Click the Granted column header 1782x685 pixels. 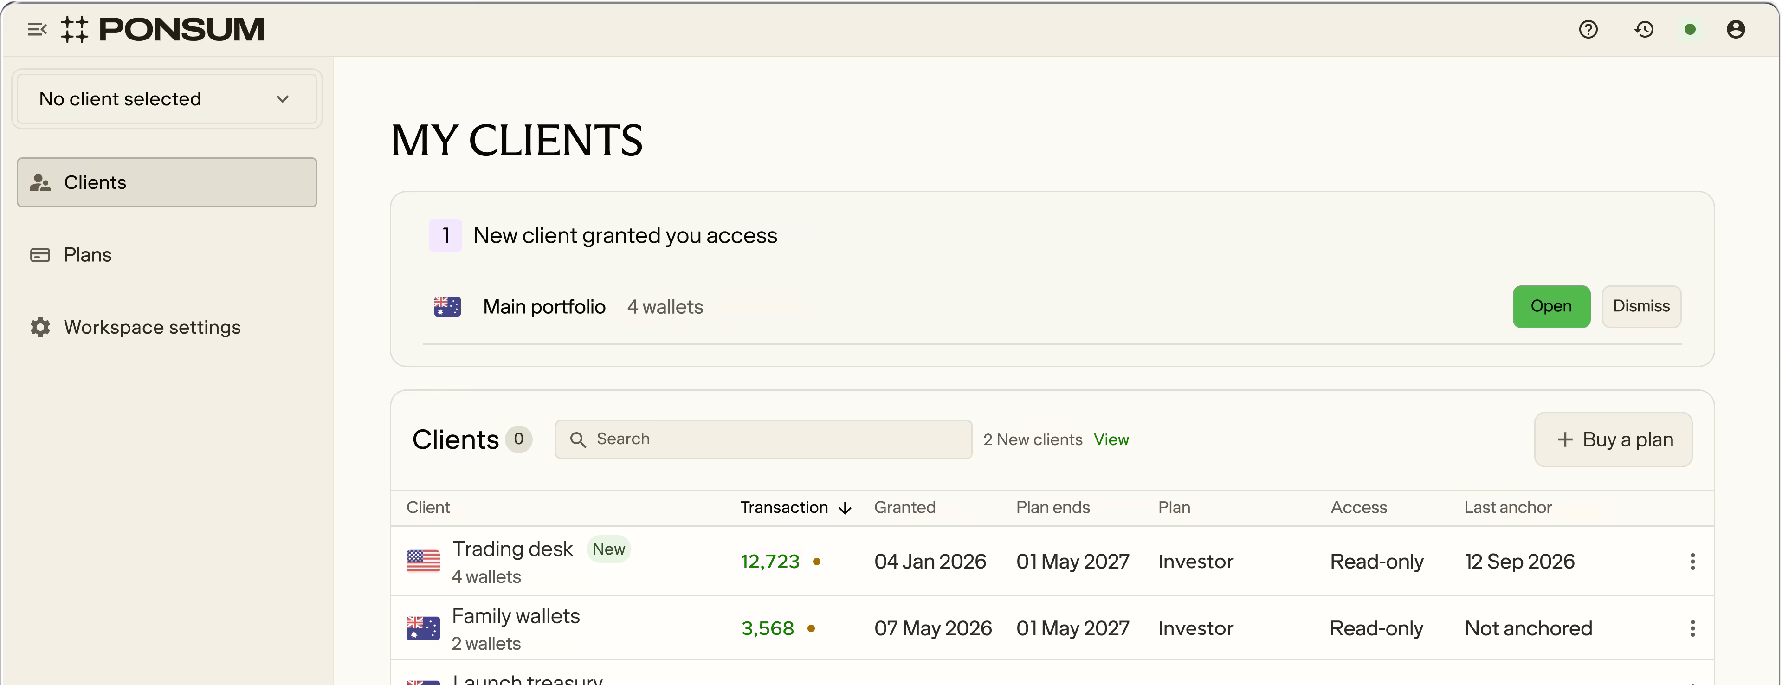click(x=905, y=508)
